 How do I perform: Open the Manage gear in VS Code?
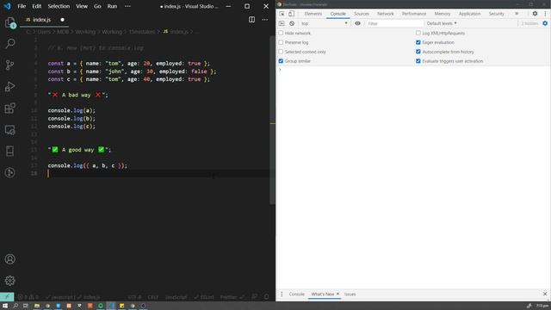[10, 281]
